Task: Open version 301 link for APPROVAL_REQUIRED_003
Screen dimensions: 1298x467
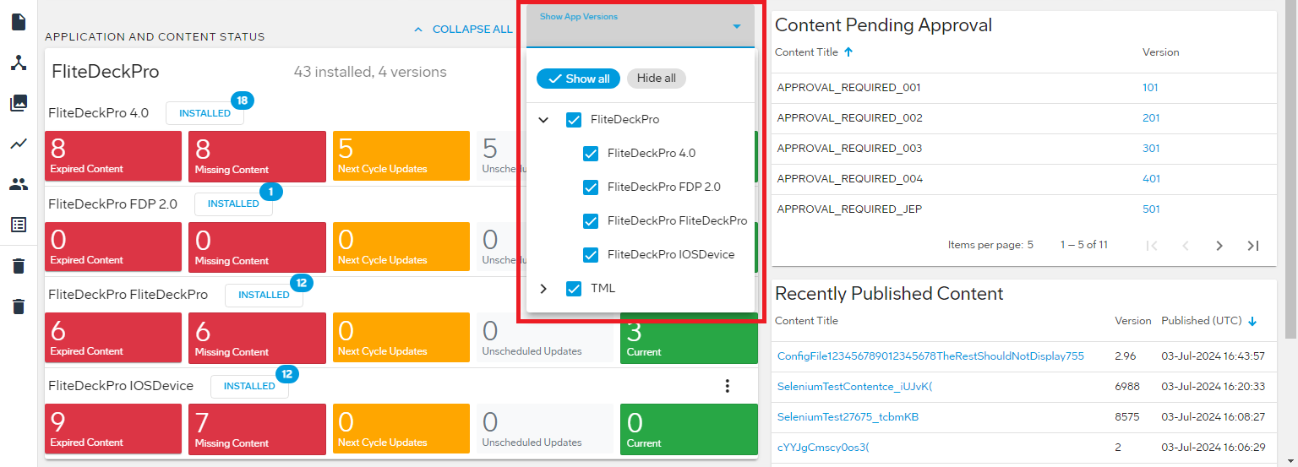Action: click(x=1151, y=149)
